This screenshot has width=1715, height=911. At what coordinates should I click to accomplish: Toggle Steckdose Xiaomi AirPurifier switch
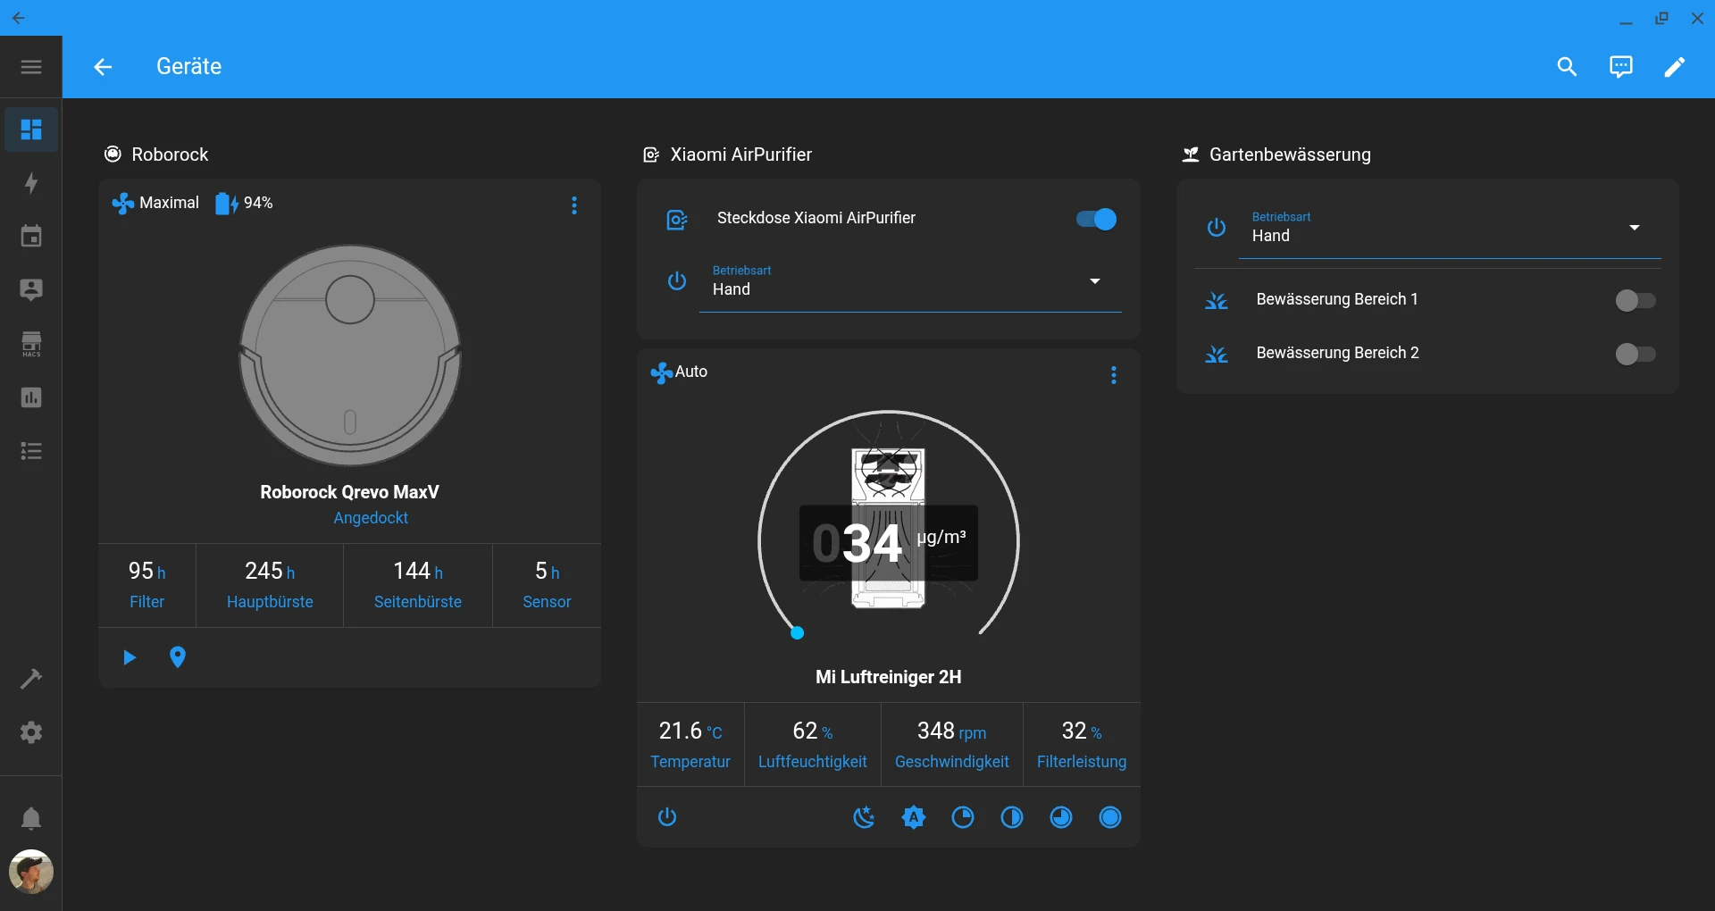pyautogui.click(x=1096, y=219)
